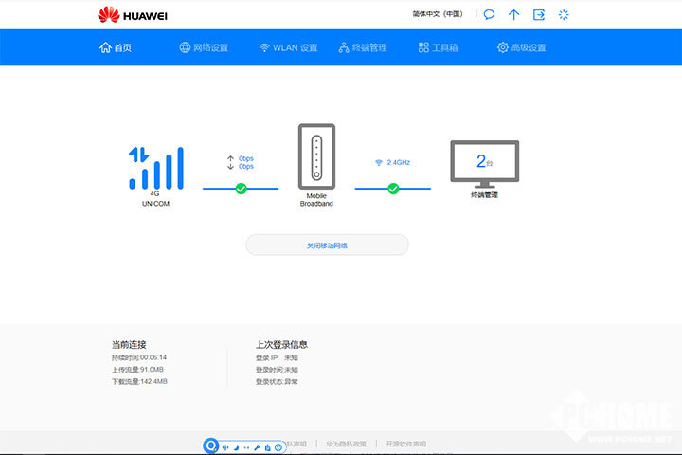Click the reboot spinner icon

click(x=565, y=14)
